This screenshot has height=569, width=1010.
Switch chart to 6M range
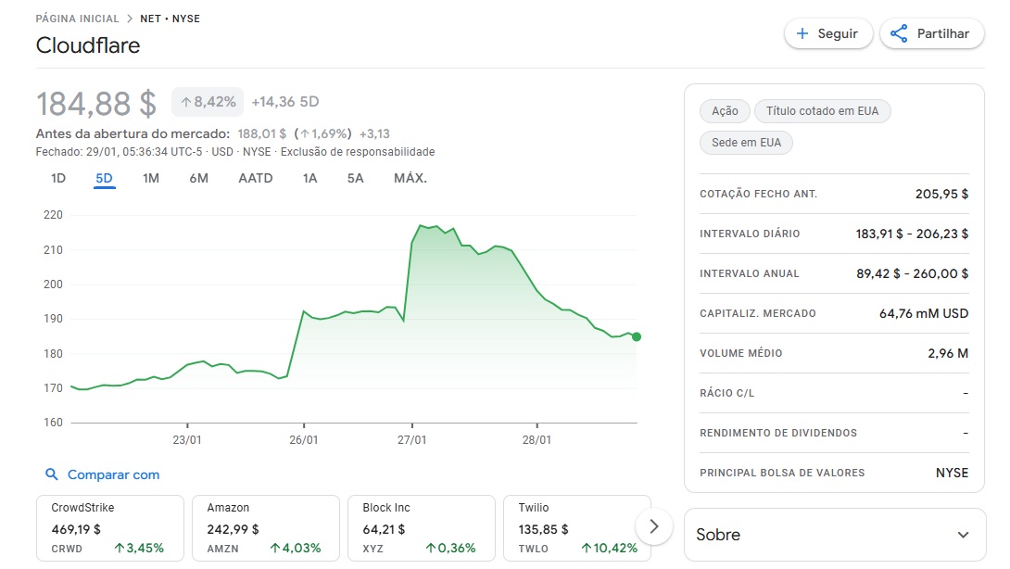(x=198, y=178)
